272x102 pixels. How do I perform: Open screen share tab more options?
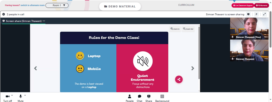pyautogui.click(x=44, y=21)
